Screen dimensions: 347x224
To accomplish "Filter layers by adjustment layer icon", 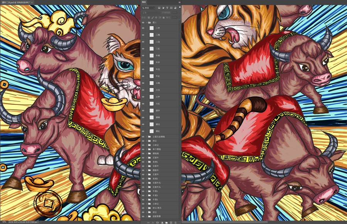I will pos(163,8).
